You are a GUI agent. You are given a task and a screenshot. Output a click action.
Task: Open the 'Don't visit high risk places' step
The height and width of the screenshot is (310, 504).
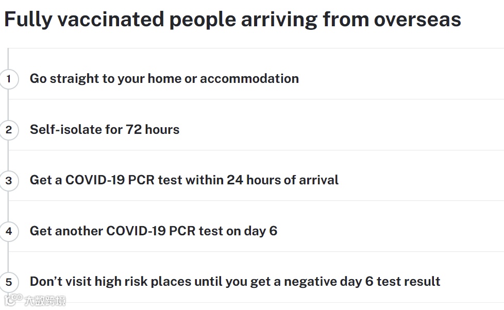click(234, 282)
